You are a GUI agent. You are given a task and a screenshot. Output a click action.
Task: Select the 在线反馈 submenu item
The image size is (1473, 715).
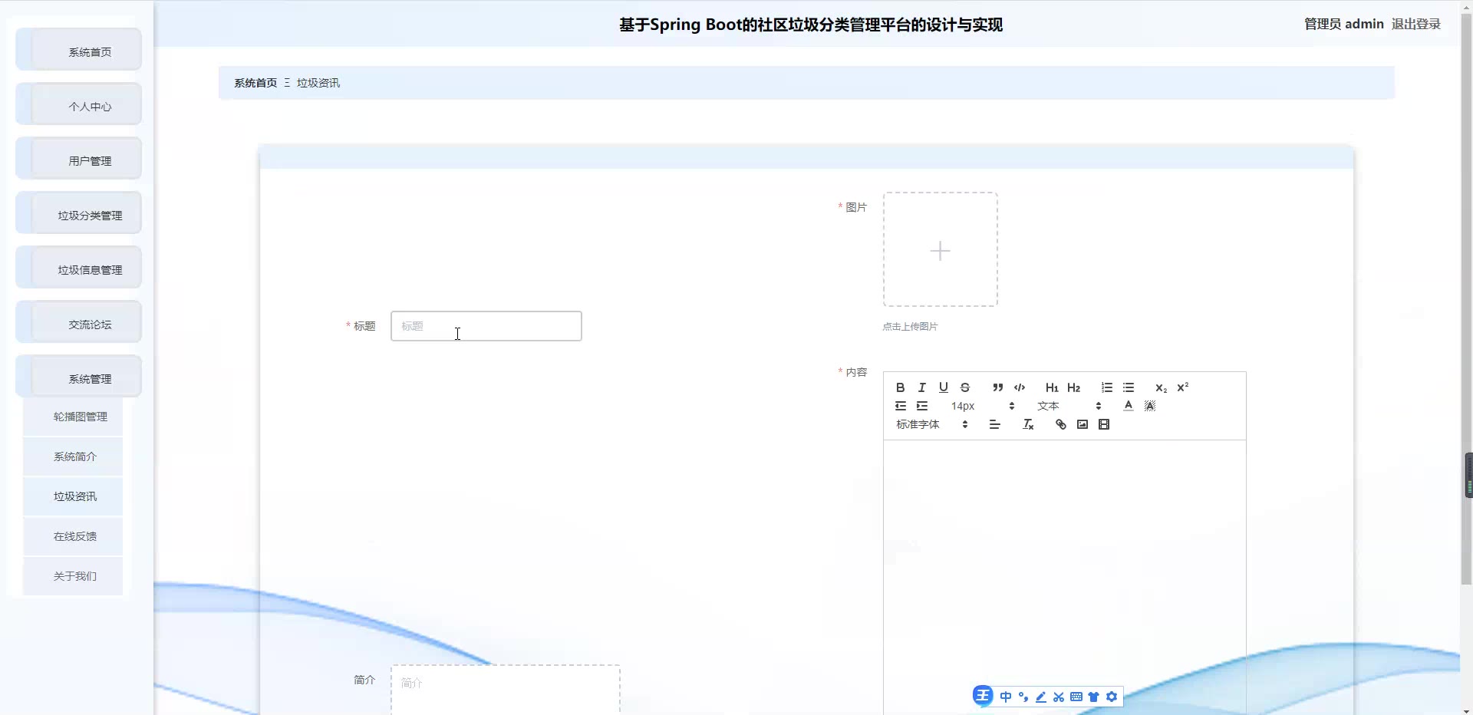coord(73,536)
